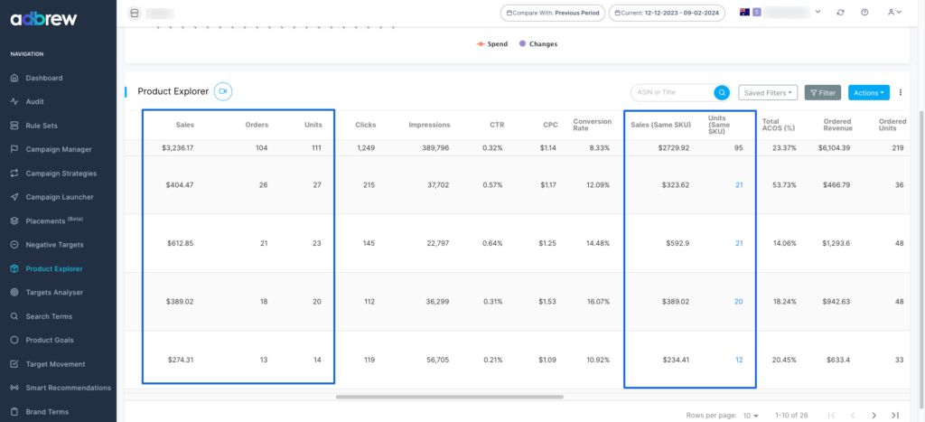Click the $612.85 sales cell
The image size is (925, 422).
coord(180,243)
